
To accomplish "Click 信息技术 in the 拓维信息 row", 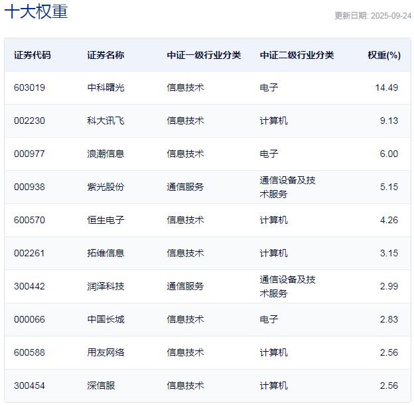I will [185, 253].
